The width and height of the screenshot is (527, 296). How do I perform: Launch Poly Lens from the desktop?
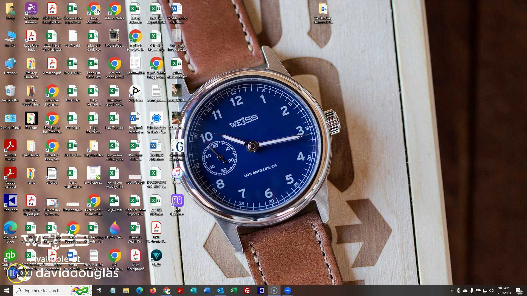click(135, 90)
